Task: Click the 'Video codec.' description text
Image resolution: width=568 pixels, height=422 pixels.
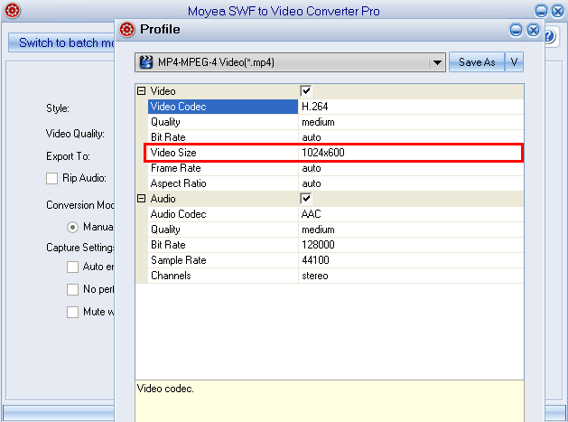Action: pyautogui.click(x=165, y=389)
